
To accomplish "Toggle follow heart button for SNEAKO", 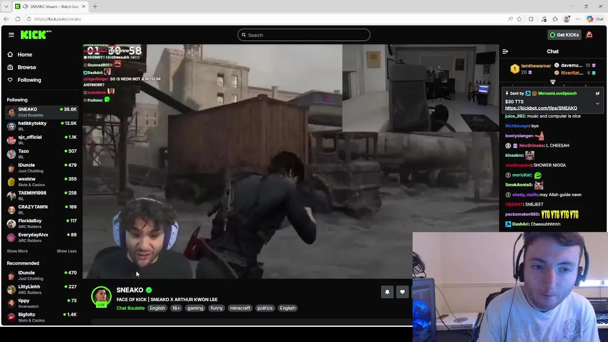I will click(402, 292).
